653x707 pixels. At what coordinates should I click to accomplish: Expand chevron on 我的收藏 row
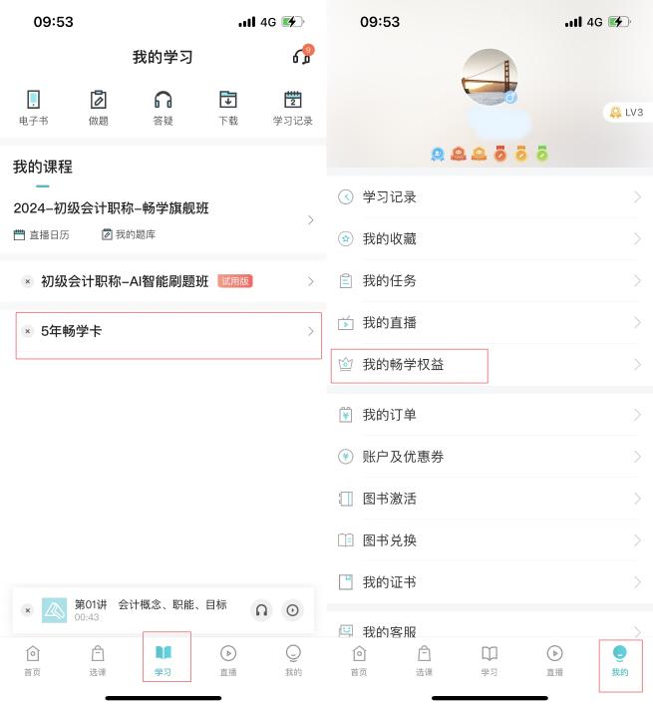click(x=637, y=238)
